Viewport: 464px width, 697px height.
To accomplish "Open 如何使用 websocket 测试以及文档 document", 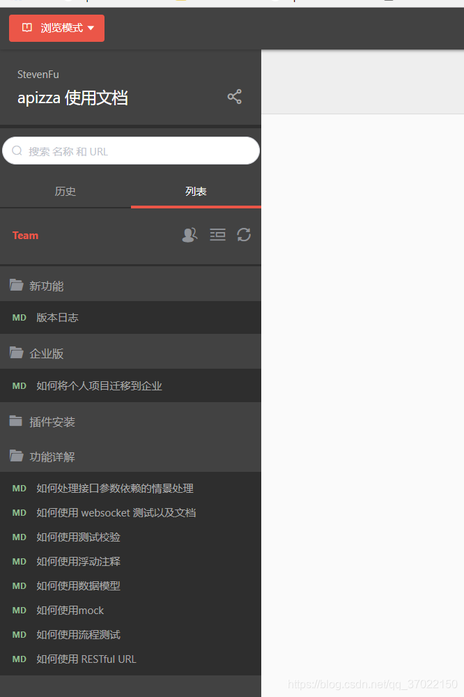I will click(x=131, y=512).
